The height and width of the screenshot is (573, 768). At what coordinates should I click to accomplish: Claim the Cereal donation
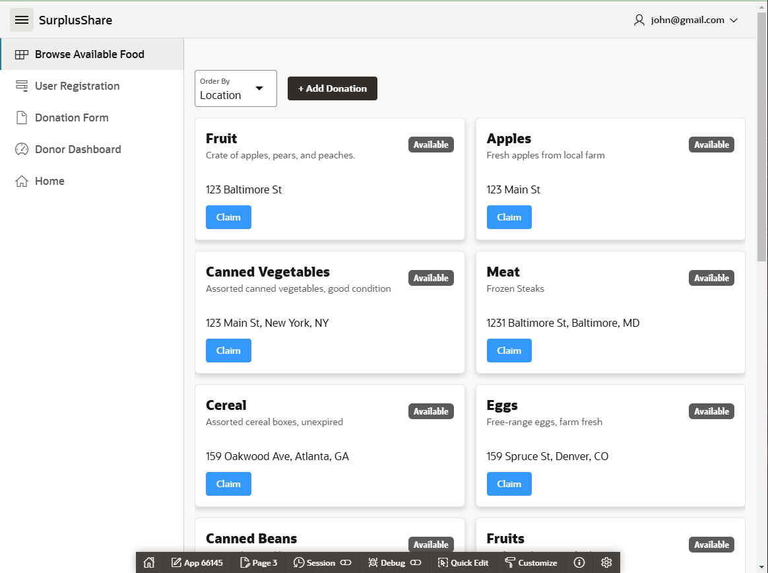228,484
